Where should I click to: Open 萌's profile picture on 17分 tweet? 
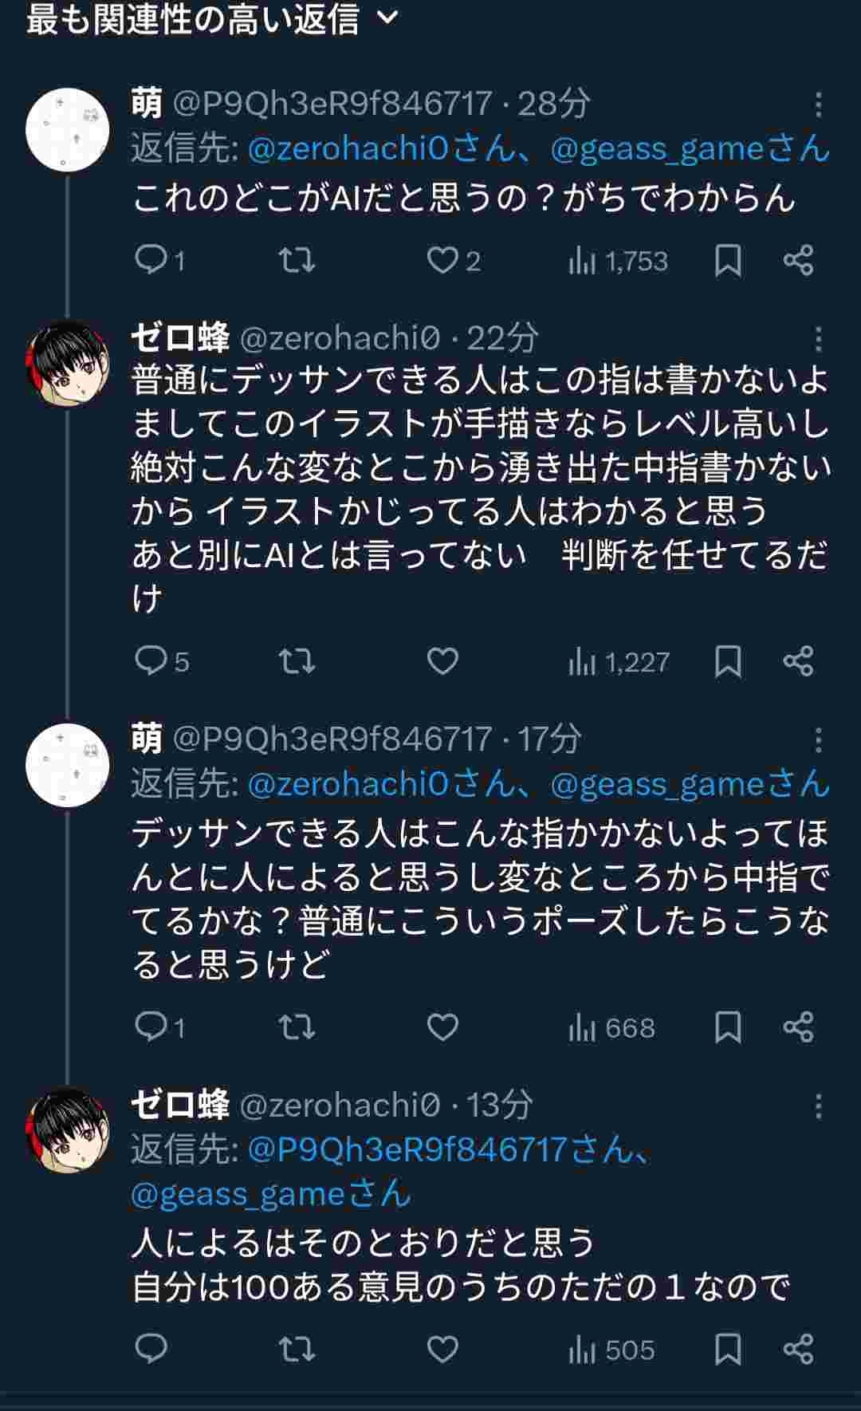tap(68, 765)
